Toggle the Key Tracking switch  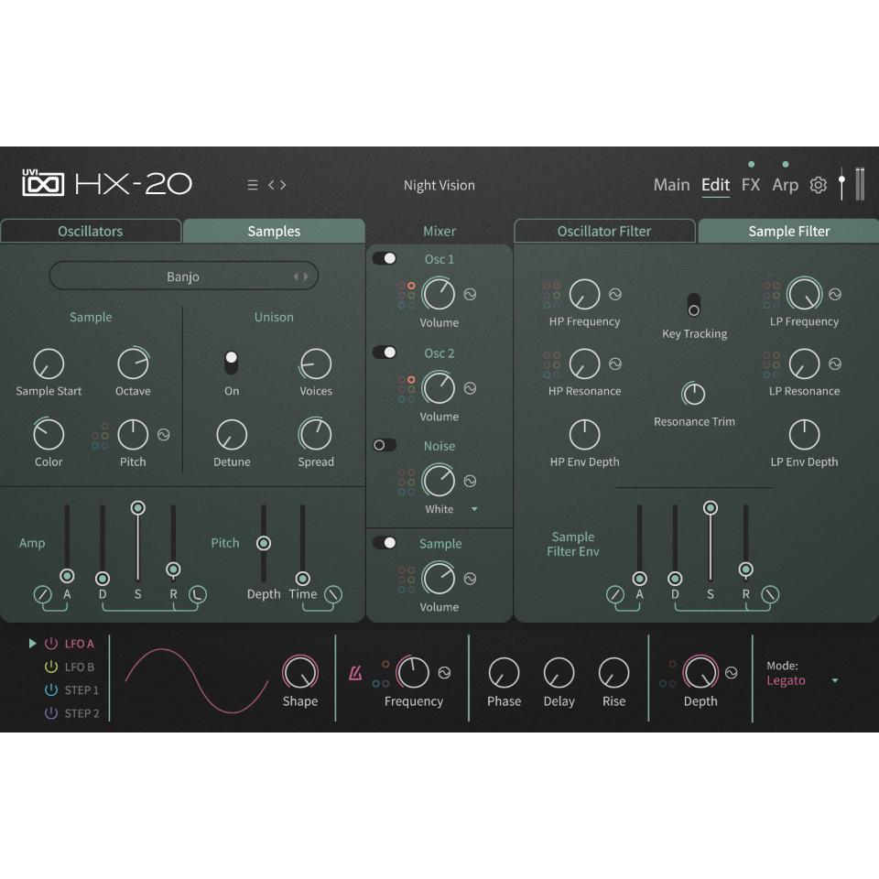coord(693,305)
